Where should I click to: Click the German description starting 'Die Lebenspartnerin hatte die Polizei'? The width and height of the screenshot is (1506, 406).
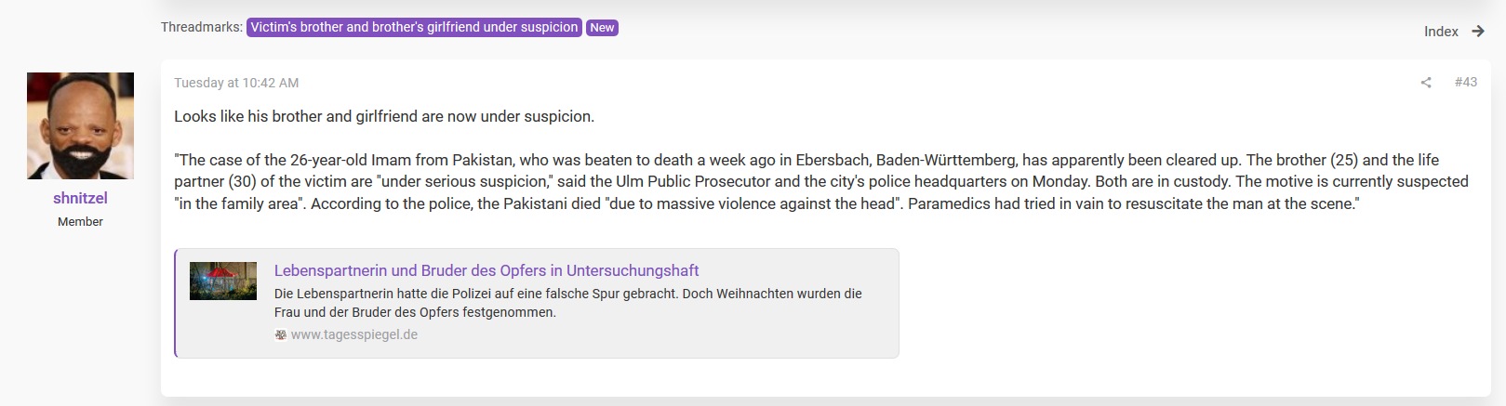coord(568,303)
